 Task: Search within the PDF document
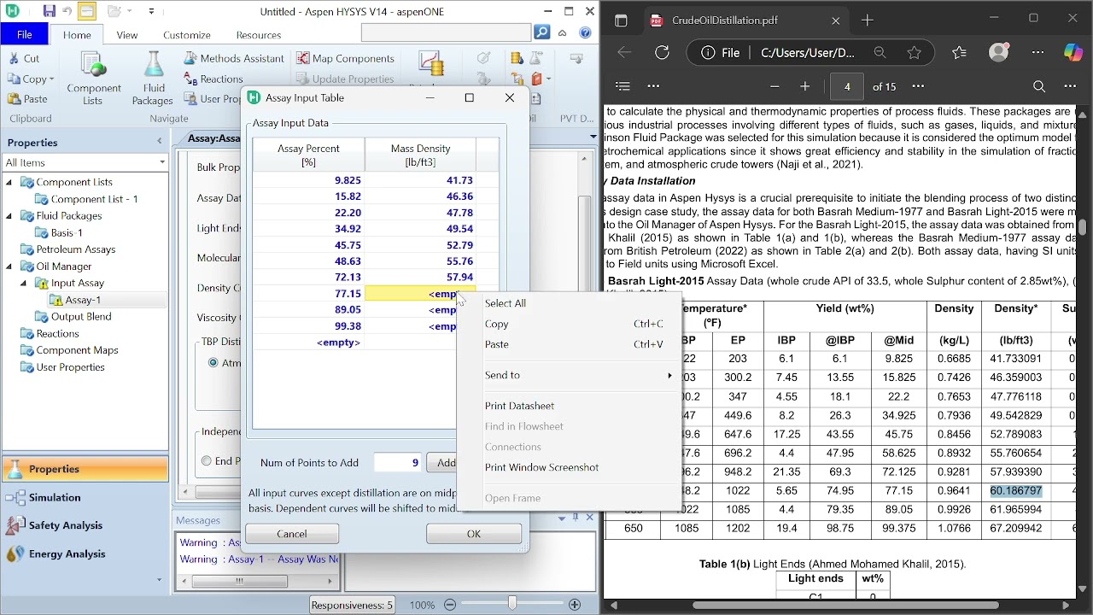[1039, 86]
